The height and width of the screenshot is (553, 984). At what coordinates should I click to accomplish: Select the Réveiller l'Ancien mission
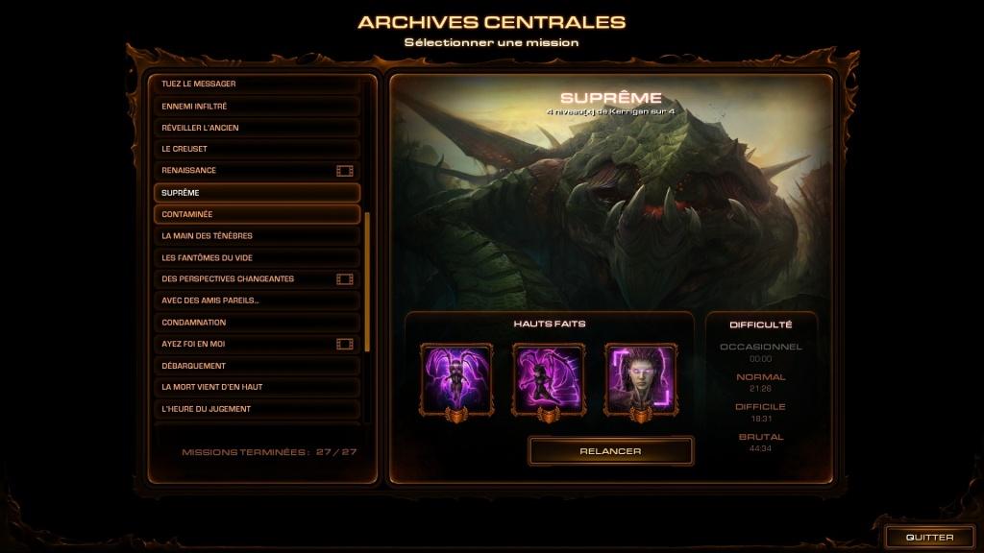[258, 128]
